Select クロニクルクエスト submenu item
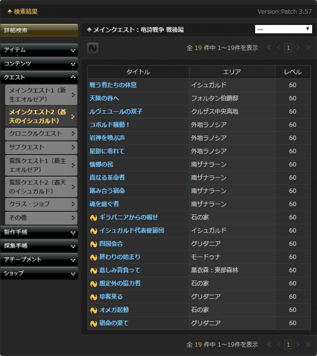317x356 pixels. pyautogui.click(x=41, y=134)
